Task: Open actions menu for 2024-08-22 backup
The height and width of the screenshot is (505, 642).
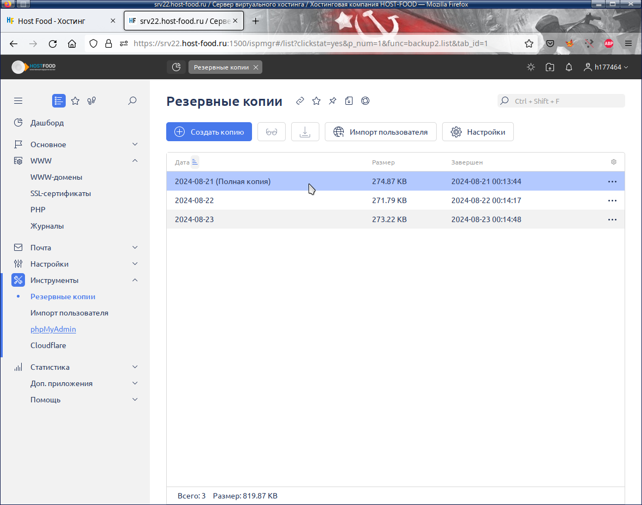Action: pyautogui.click(x=612, y=200)
